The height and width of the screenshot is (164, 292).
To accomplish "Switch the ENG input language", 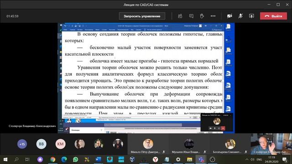I will pyautogui.click(x=259, y=159).
